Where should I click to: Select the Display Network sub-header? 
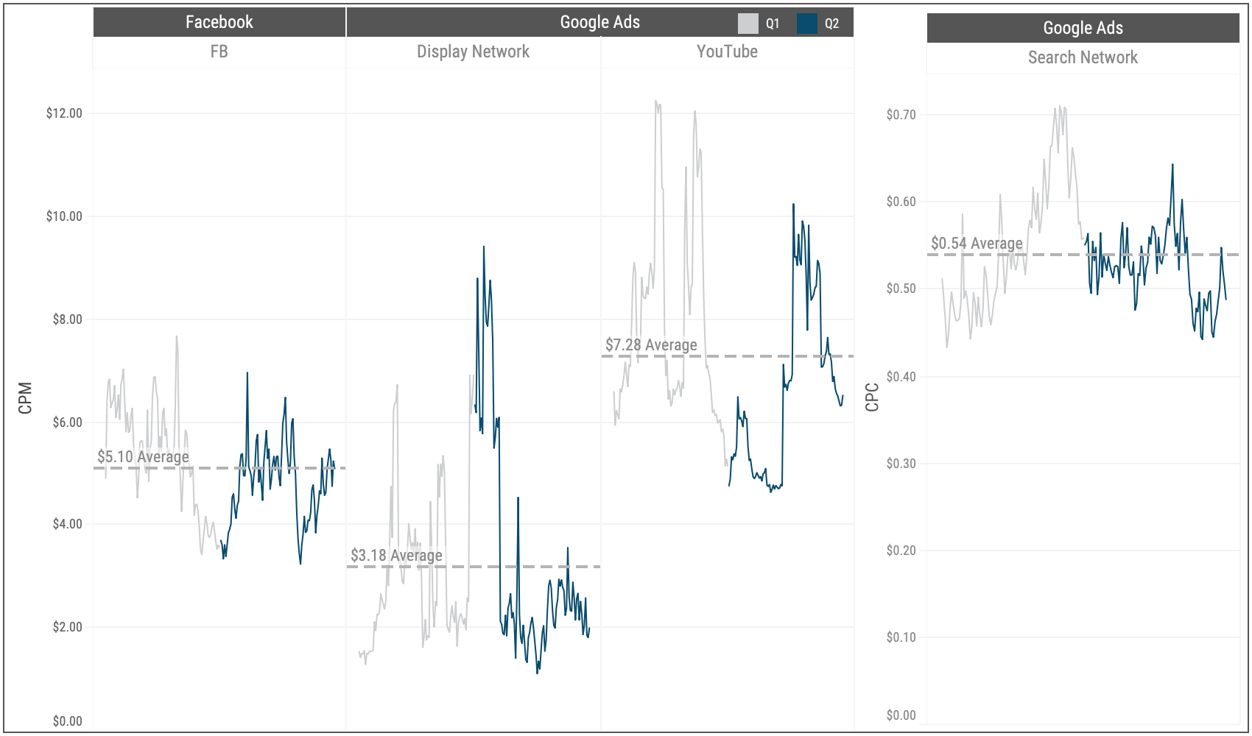[x=474, y=52]
